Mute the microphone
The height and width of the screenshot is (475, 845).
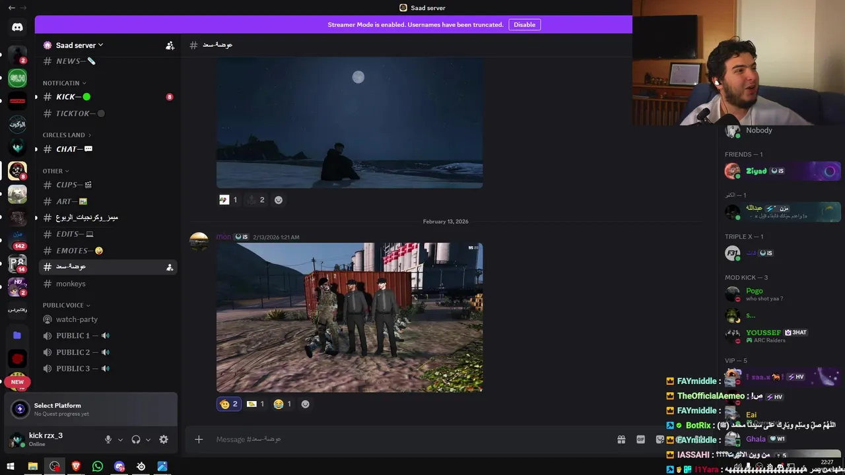[x=108, y=439]
